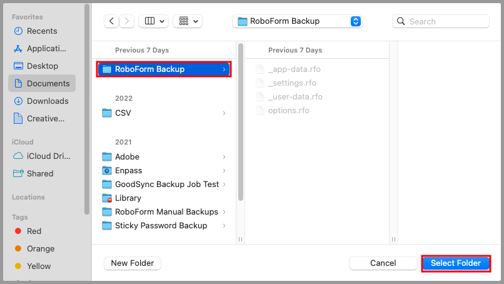
Task: Select the Sticky Password Backup folder
Action: 164,226
